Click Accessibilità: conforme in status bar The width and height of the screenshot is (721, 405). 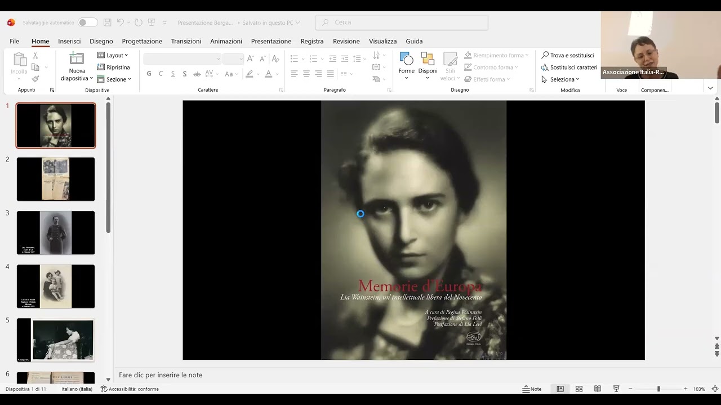[130, 389]
